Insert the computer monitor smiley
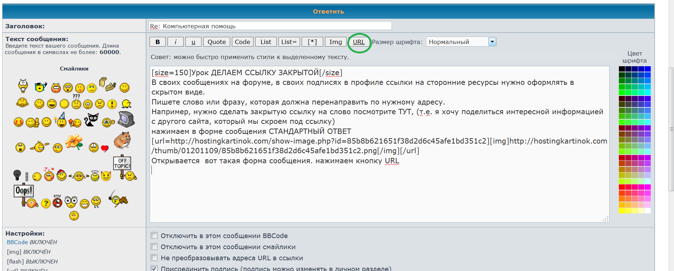This screenshot has height=271, width=674. [126, 119]
